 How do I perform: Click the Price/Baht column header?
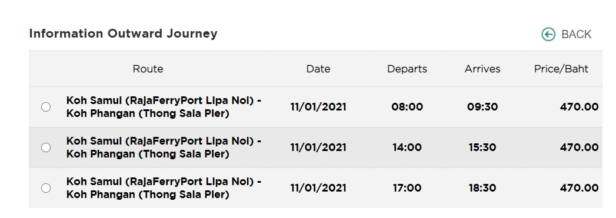click(x=561, y=69)
